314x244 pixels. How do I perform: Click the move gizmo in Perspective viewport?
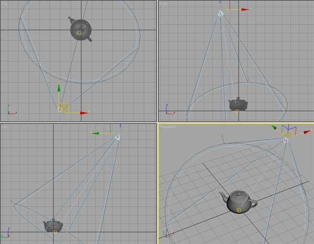click(x=288, y=132)
